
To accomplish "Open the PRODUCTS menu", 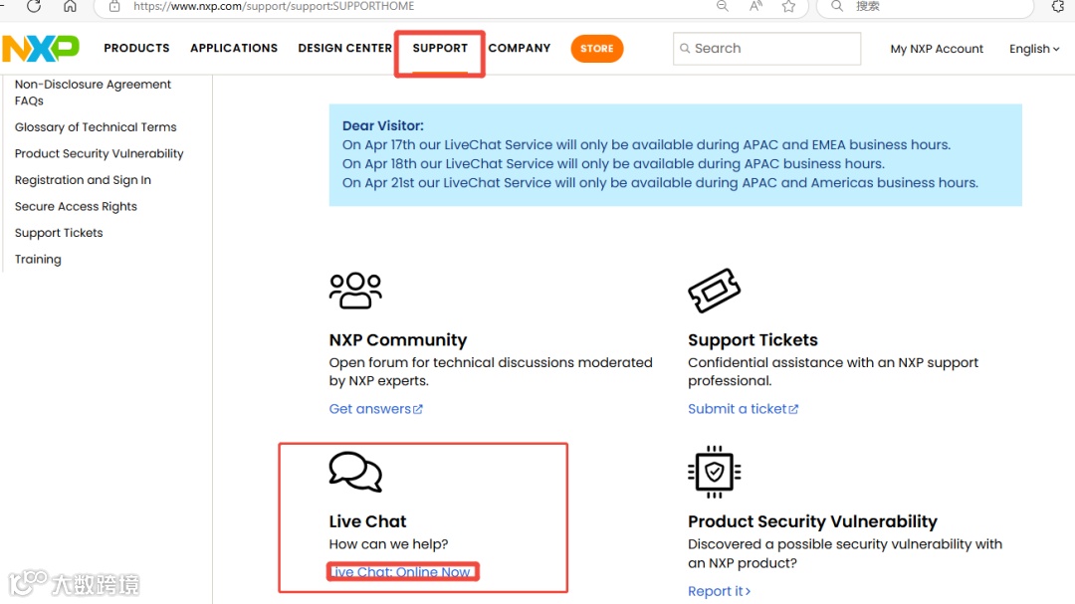I will 136,48.
